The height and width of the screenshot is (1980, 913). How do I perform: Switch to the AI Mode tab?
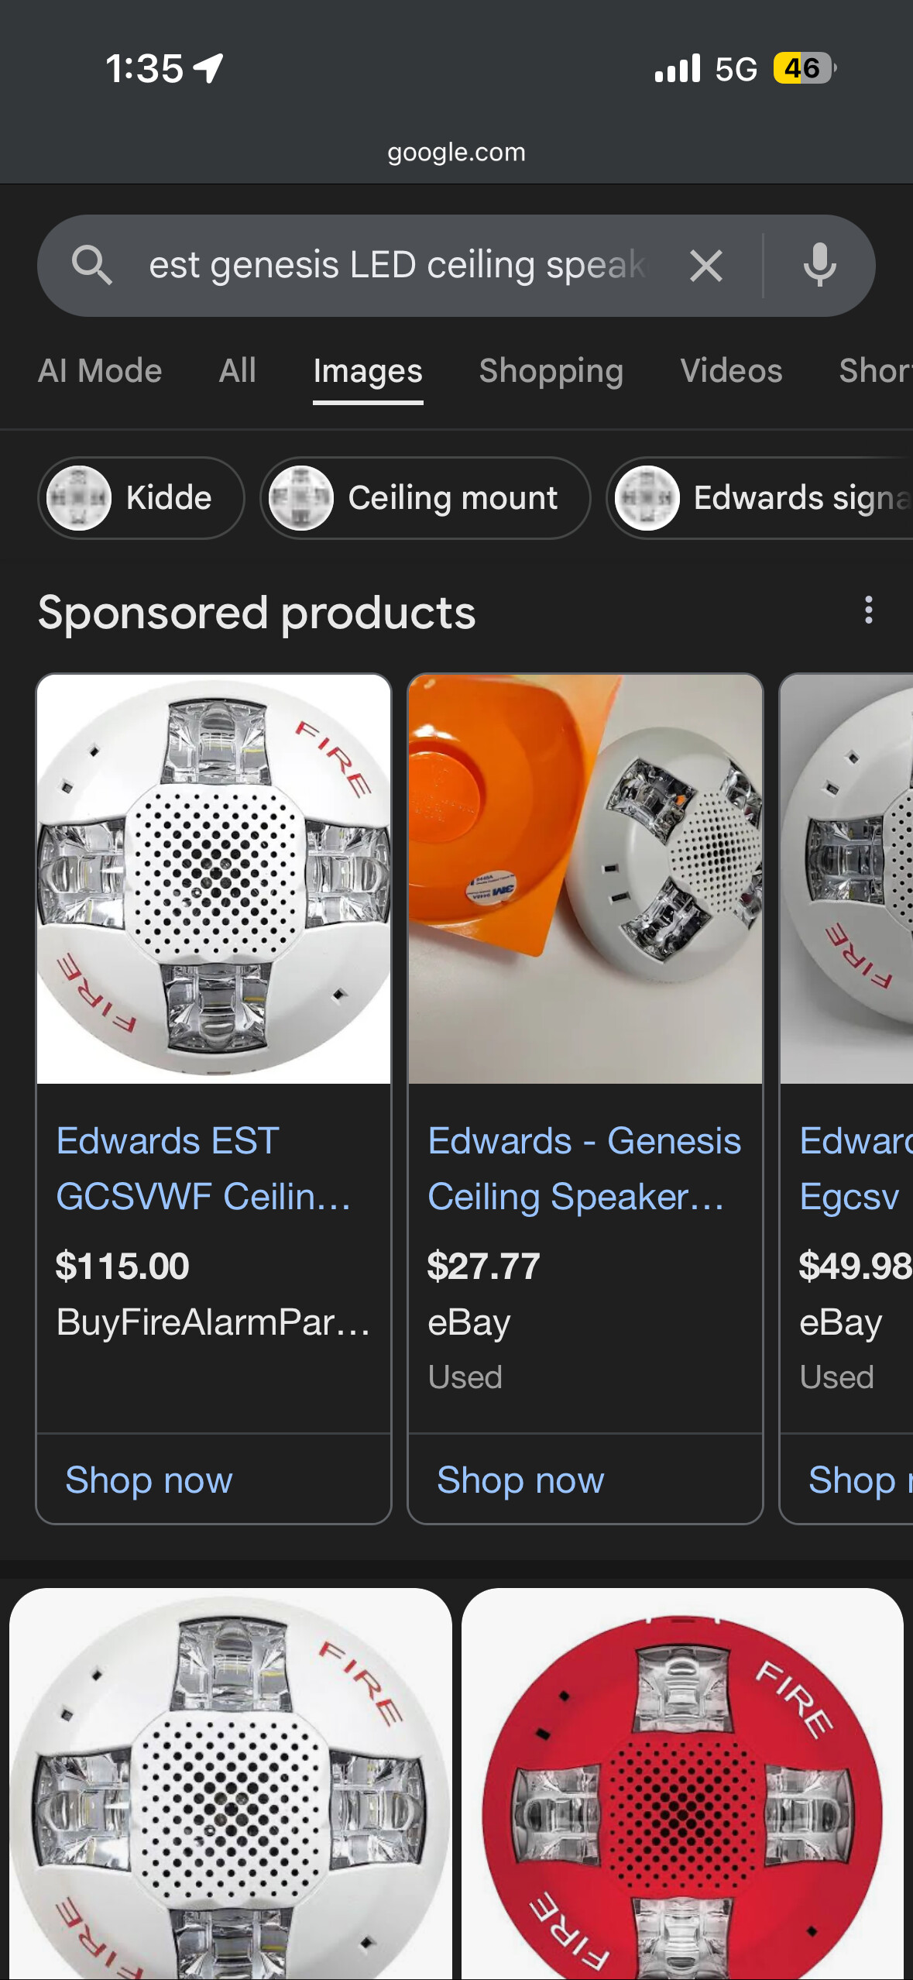100,371
